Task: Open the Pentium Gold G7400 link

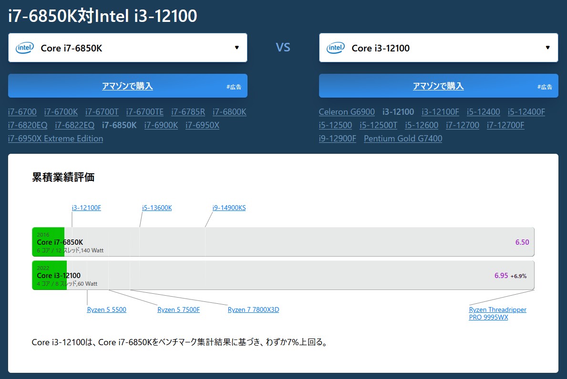Action: click(403, 139)
